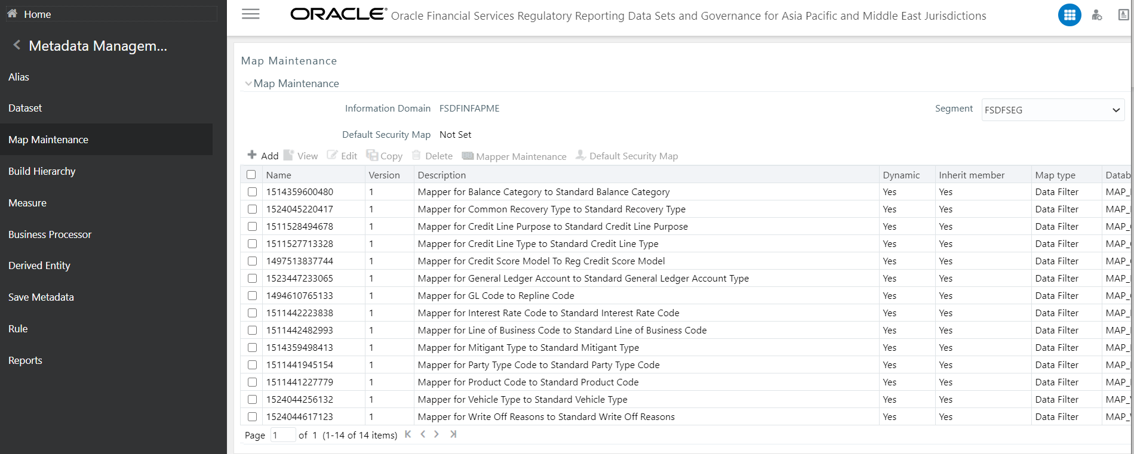Check row 1494610765133
1134x454 pixels.
[x=253, y=296]
